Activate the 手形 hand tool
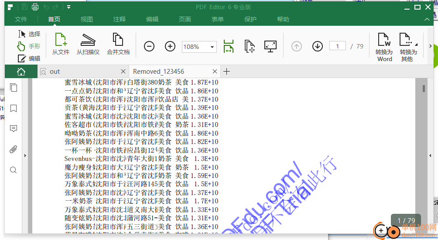438x240 pixels. pos(29,46)
